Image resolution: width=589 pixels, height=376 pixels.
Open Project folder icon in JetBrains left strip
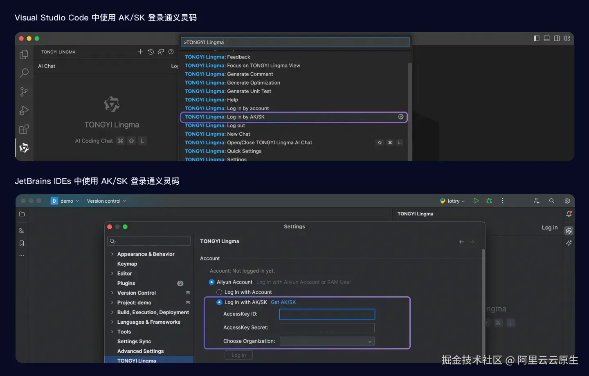click(x=22, y=214)
